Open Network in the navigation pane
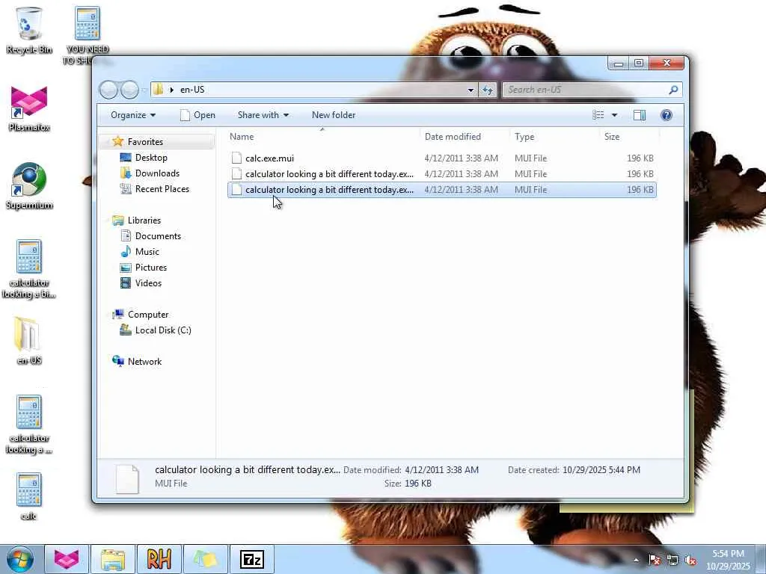This screenshot has height=574, width=766. click(144, 362)
